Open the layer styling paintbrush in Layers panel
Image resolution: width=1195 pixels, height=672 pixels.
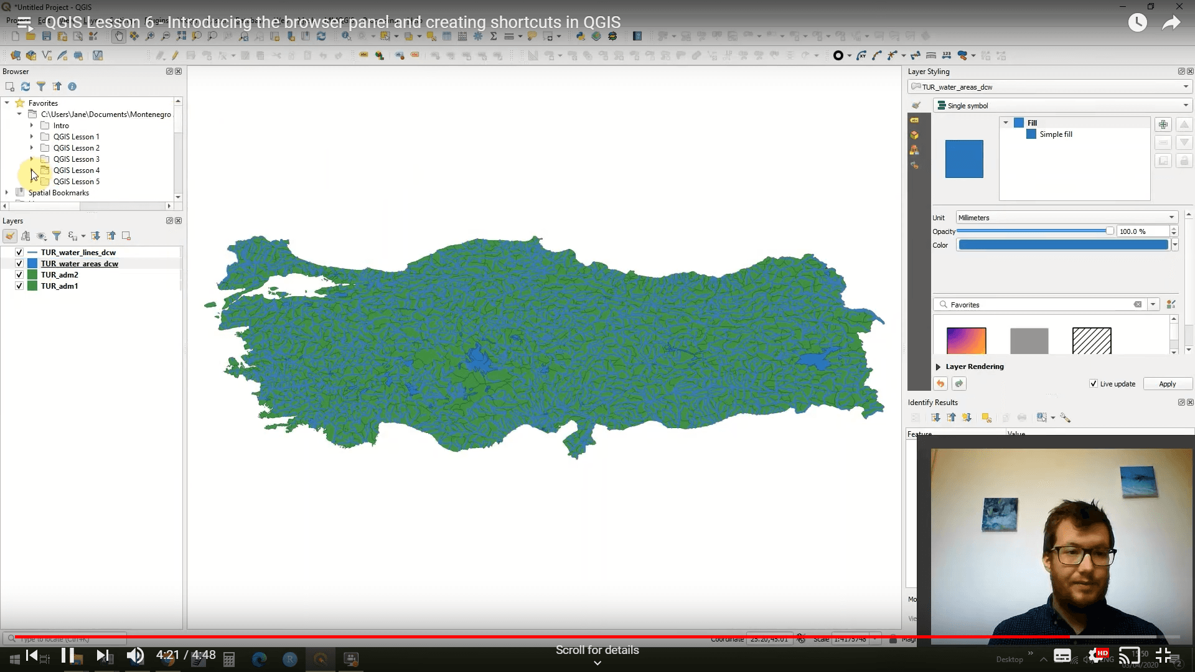click(10, 236)
